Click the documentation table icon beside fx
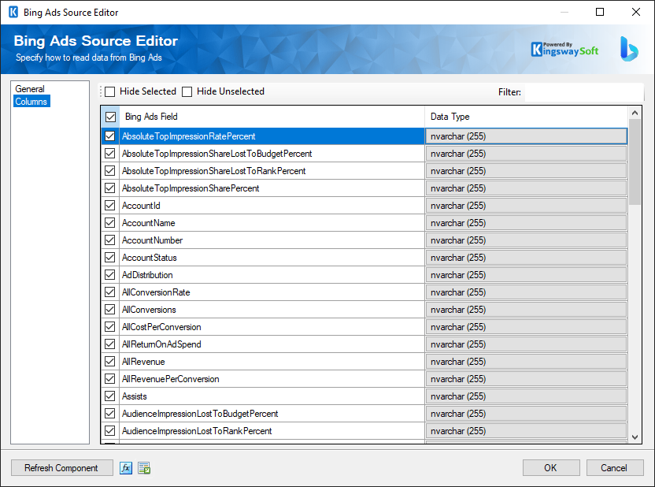The width and height of the screenshot is (655, 487). pyautogui.click(x=144, y=468)
